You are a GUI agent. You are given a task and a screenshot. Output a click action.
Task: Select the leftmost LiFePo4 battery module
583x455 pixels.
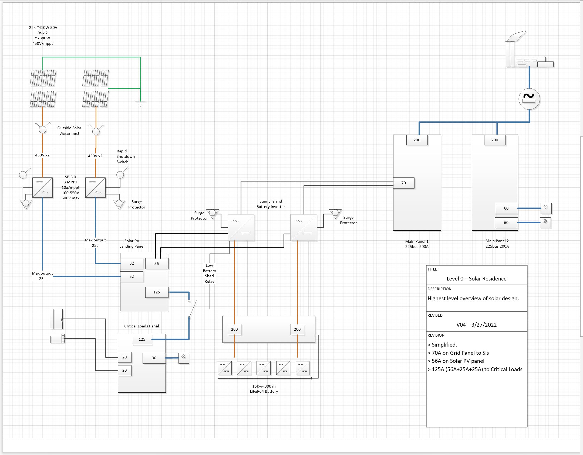point(225,368)
